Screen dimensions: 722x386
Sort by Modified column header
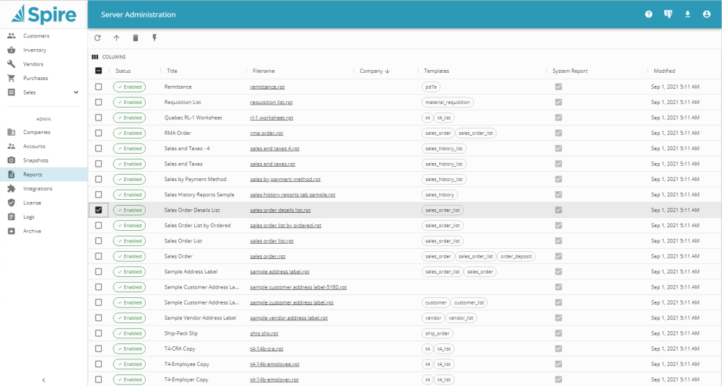pos(664,71)
